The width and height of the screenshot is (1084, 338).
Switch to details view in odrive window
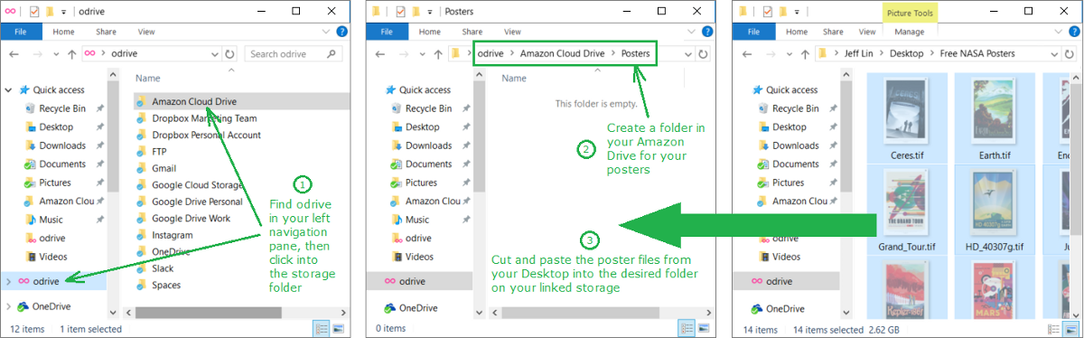coord(322,329)
